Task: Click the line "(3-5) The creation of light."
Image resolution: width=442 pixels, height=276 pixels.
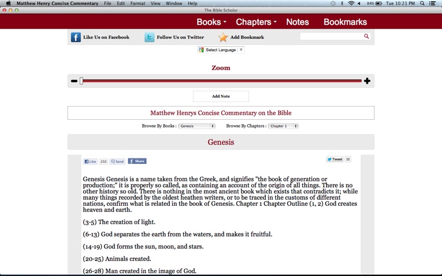Action: 119,222
